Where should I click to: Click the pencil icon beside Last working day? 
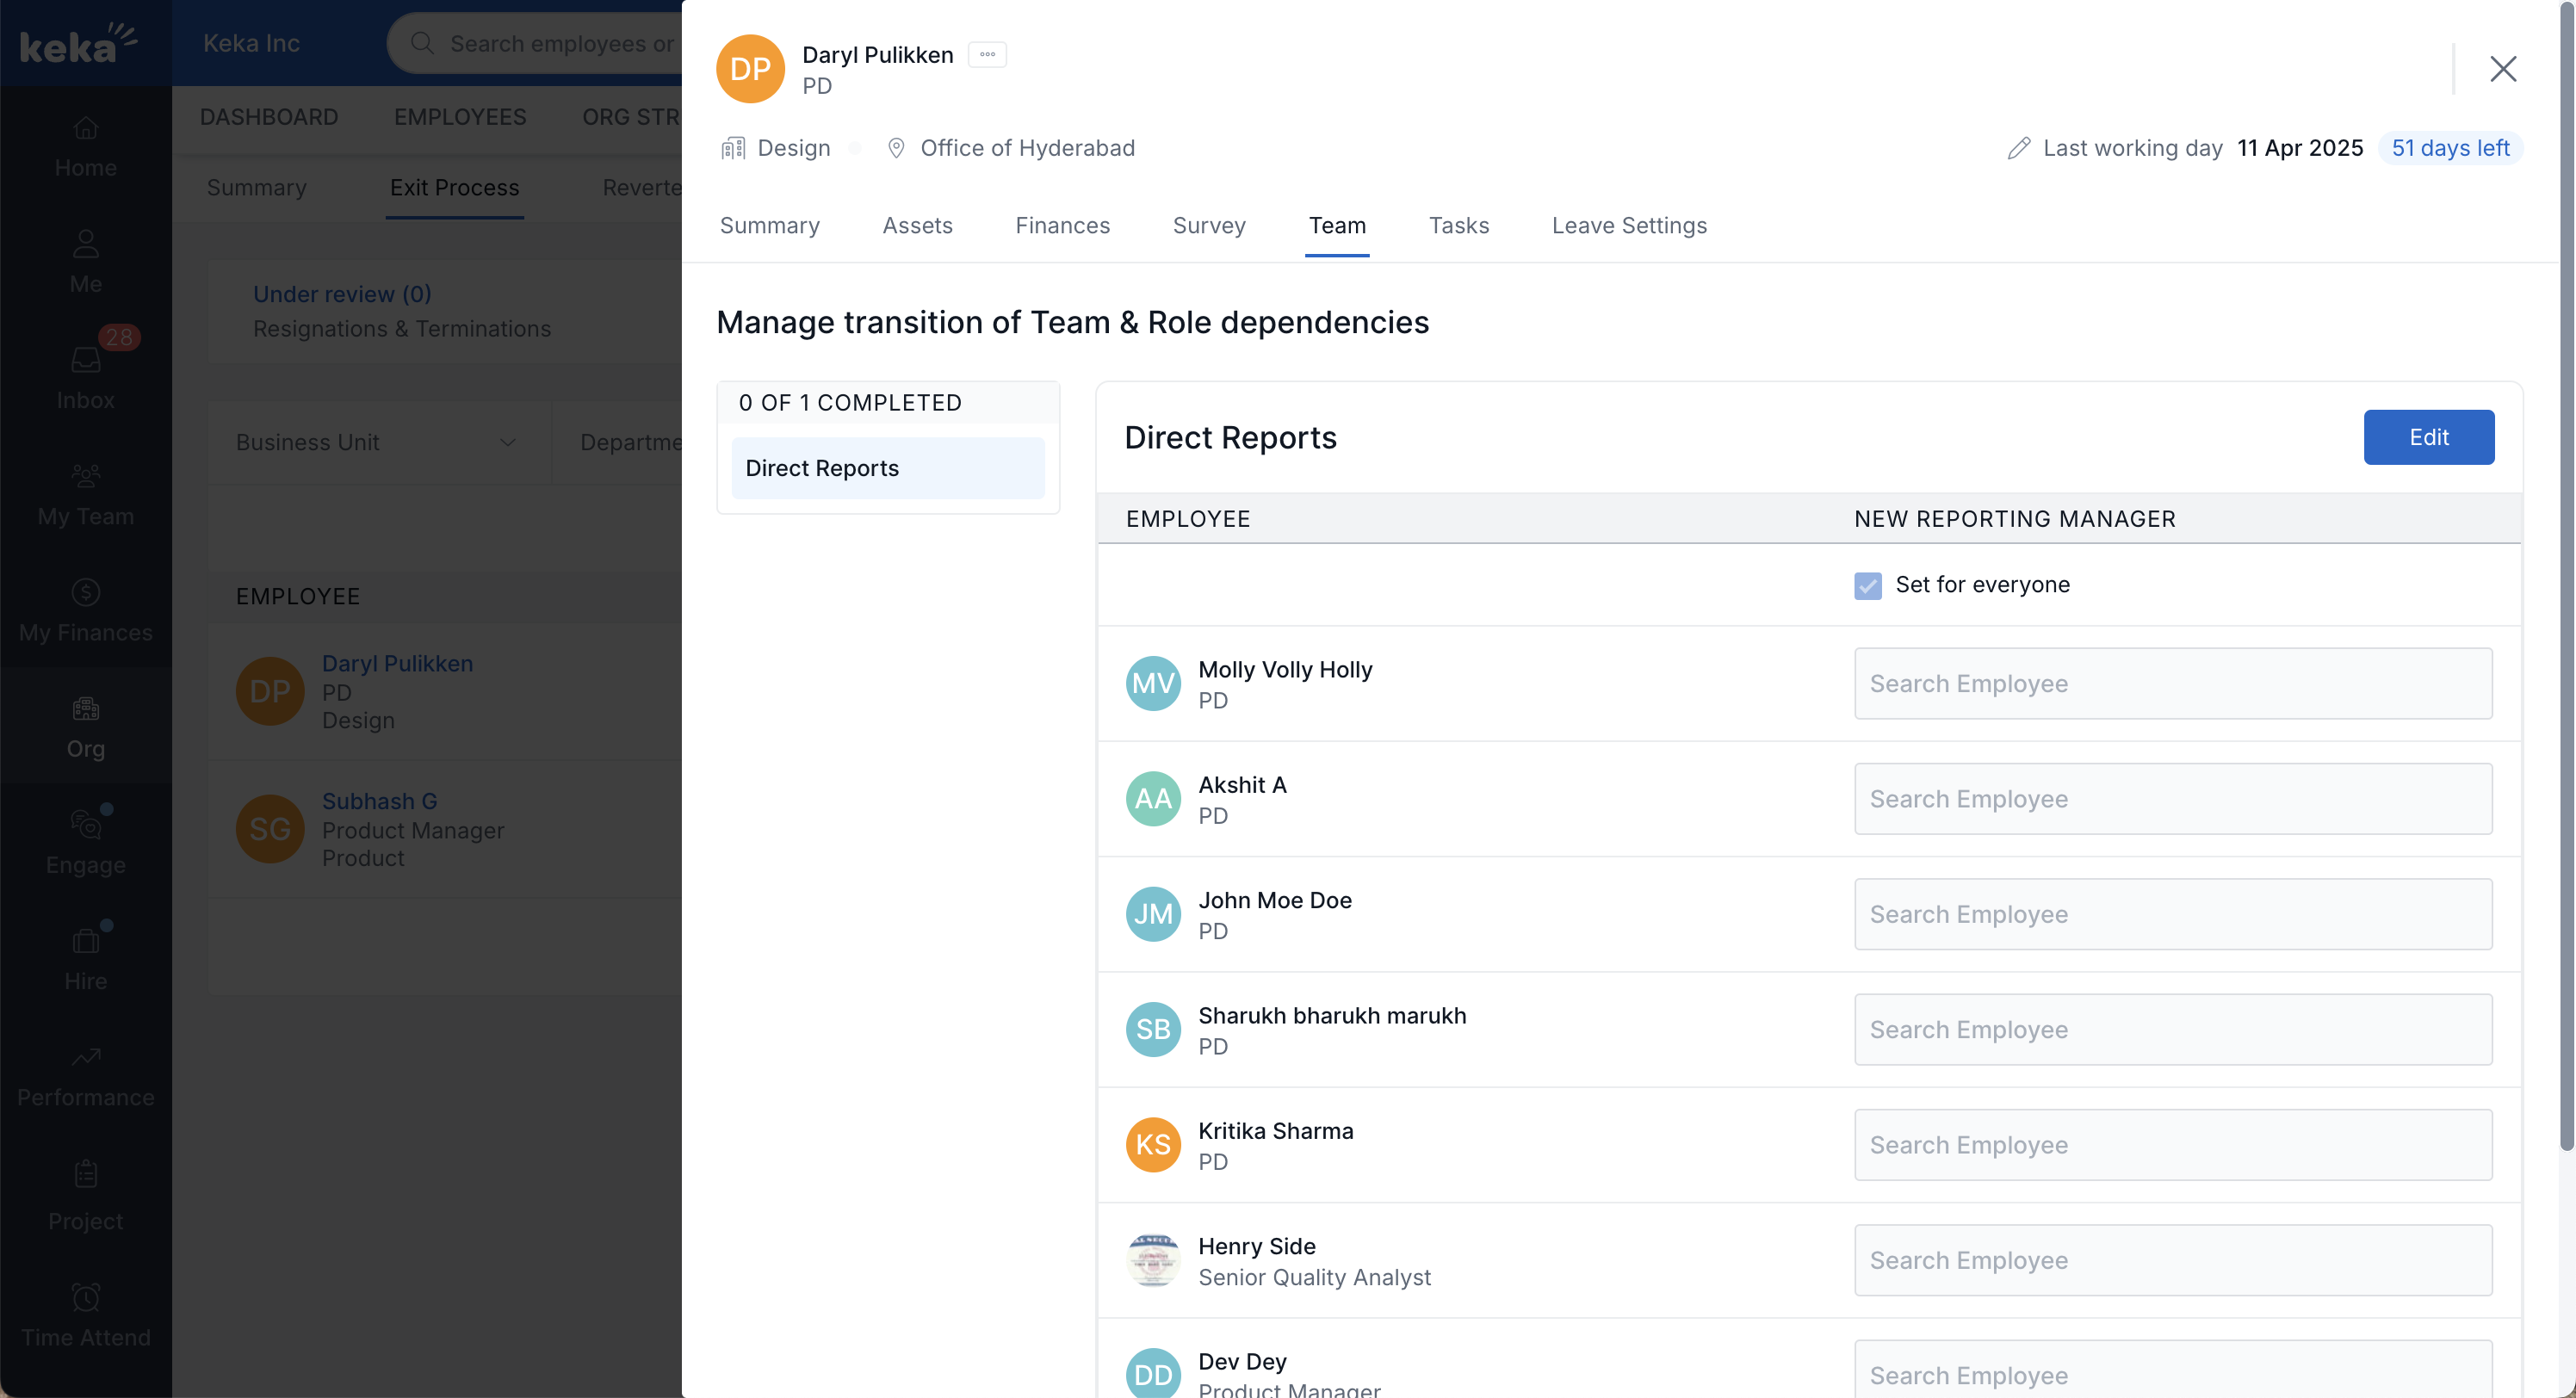[2018, 148]
